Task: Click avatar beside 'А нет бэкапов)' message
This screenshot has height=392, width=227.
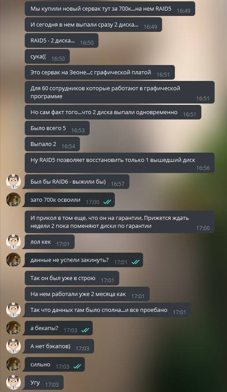Action: pos(13,346)
